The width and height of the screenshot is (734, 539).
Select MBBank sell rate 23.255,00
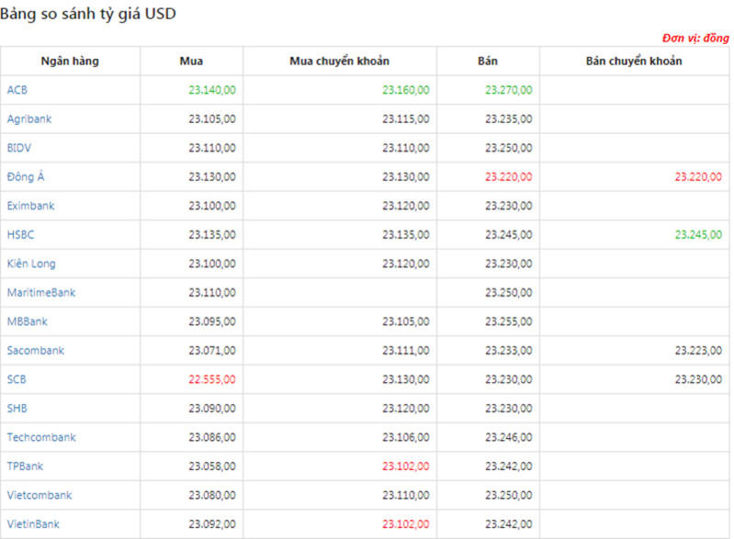[x=509, y=321]
